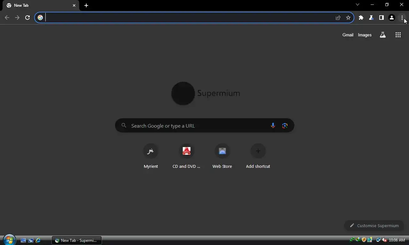Click the magnifier icon in the search box
The height and width of the screenshot is (245, 409).
coord(124,126)
